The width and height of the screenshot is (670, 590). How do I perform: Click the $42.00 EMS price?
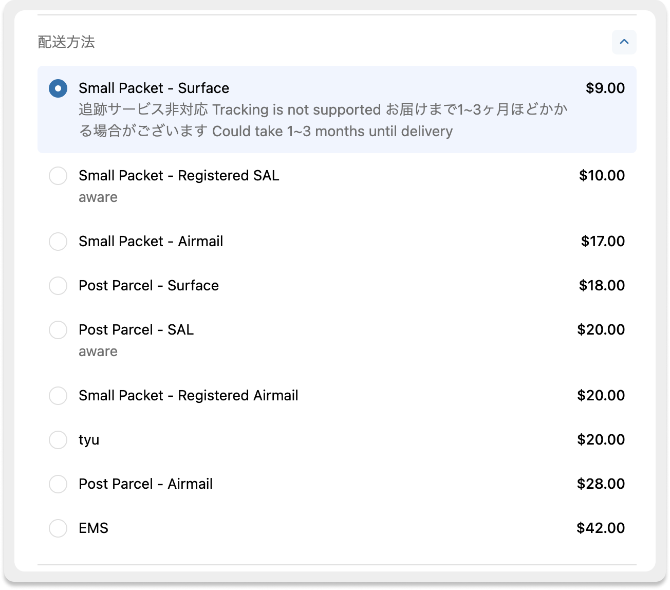[x=601, y=528]
